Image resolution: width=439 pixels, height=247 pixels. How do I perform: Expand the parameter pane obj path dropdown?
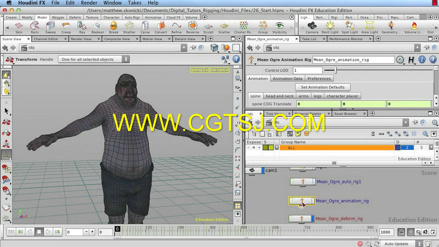[418, 48]
